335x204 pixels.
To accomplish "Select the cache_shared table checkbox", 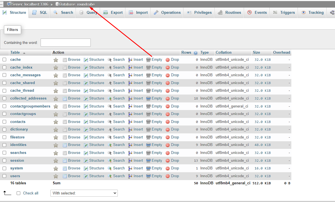I will tap(4, 83).
